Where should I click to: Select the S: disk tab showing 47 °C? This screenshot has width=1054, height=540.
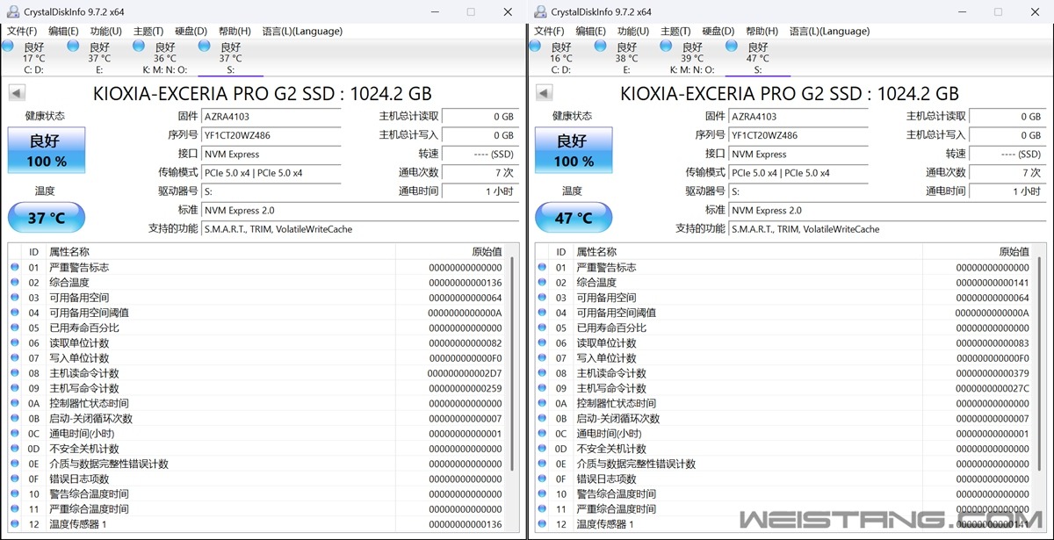point(757,58)
